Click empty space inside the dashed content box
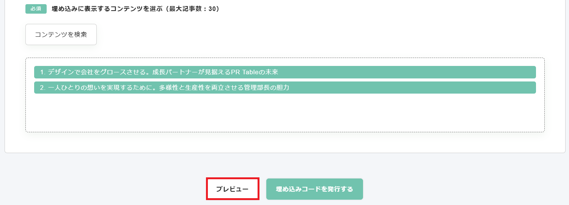This screenshot has height=205, width=569. [284, 114]
